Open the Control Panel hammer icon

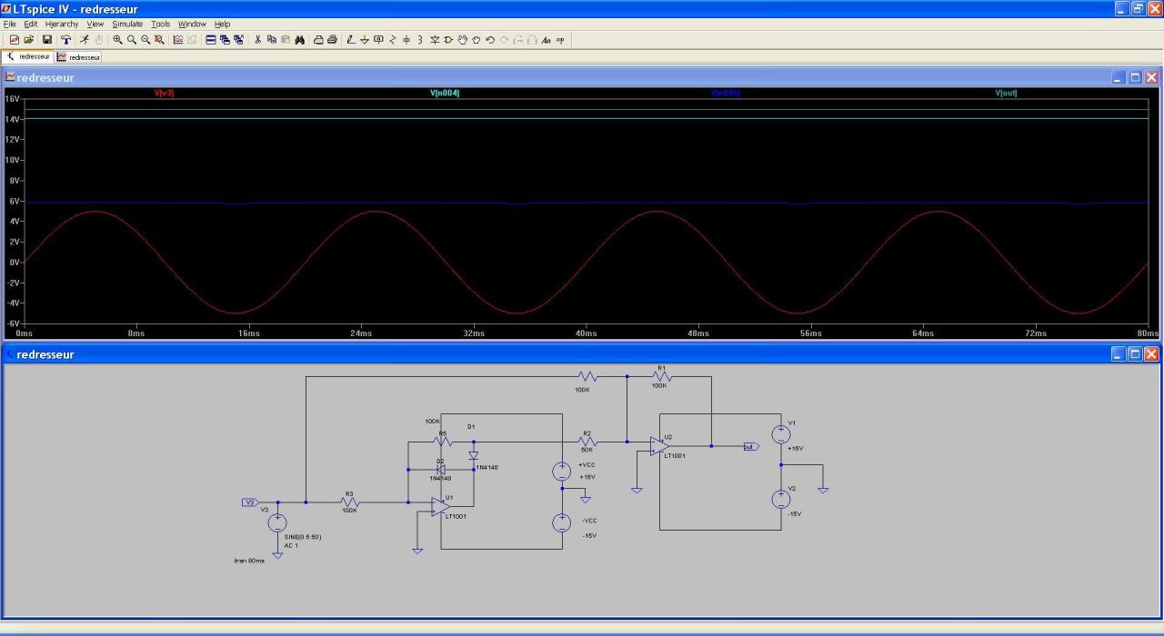click(x=65, y=40)
